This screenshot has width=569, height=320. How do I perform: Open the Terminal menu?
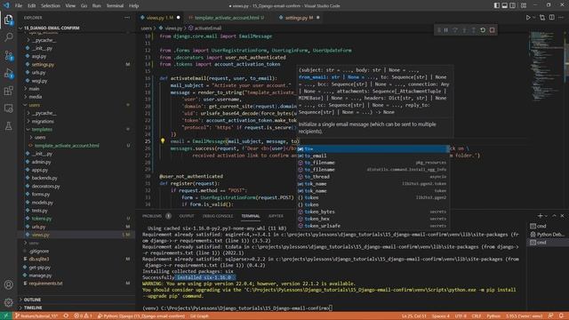(115, 6)
